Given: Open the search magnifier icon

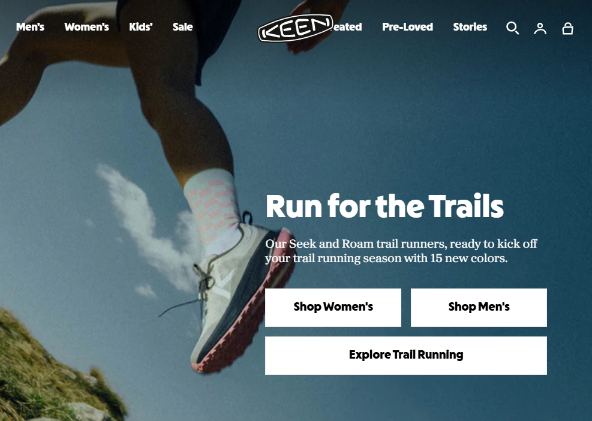Looking at the screenshot, I should pyautogui.click(x=512, y=28).
